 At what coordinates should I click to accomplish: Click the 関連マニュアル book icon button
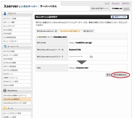click(119, 17)
